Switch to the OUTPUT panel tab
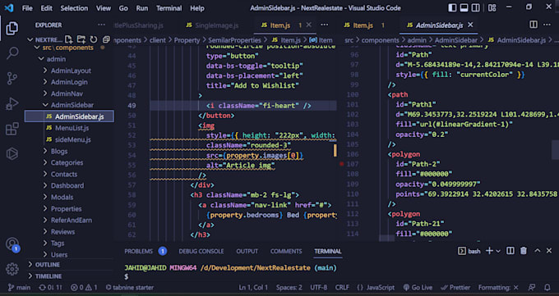The height and width of the screenshot is (296, 559). (x=247, y=251)
